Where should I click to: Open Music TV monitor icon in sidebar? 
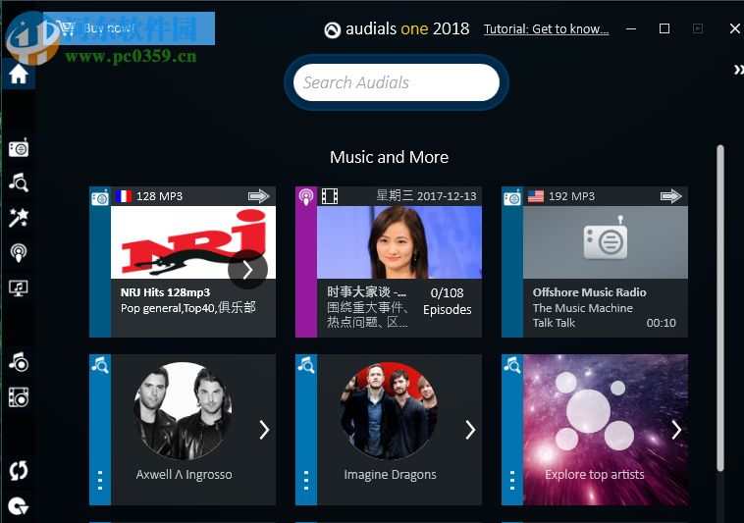tap(19, 288)
